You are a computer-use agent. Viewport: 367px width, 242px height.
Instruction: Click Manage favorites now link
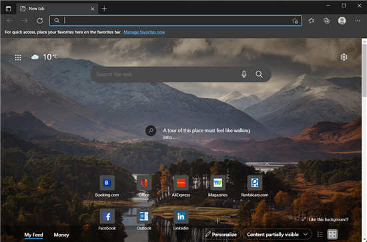[x=144, y=32]
